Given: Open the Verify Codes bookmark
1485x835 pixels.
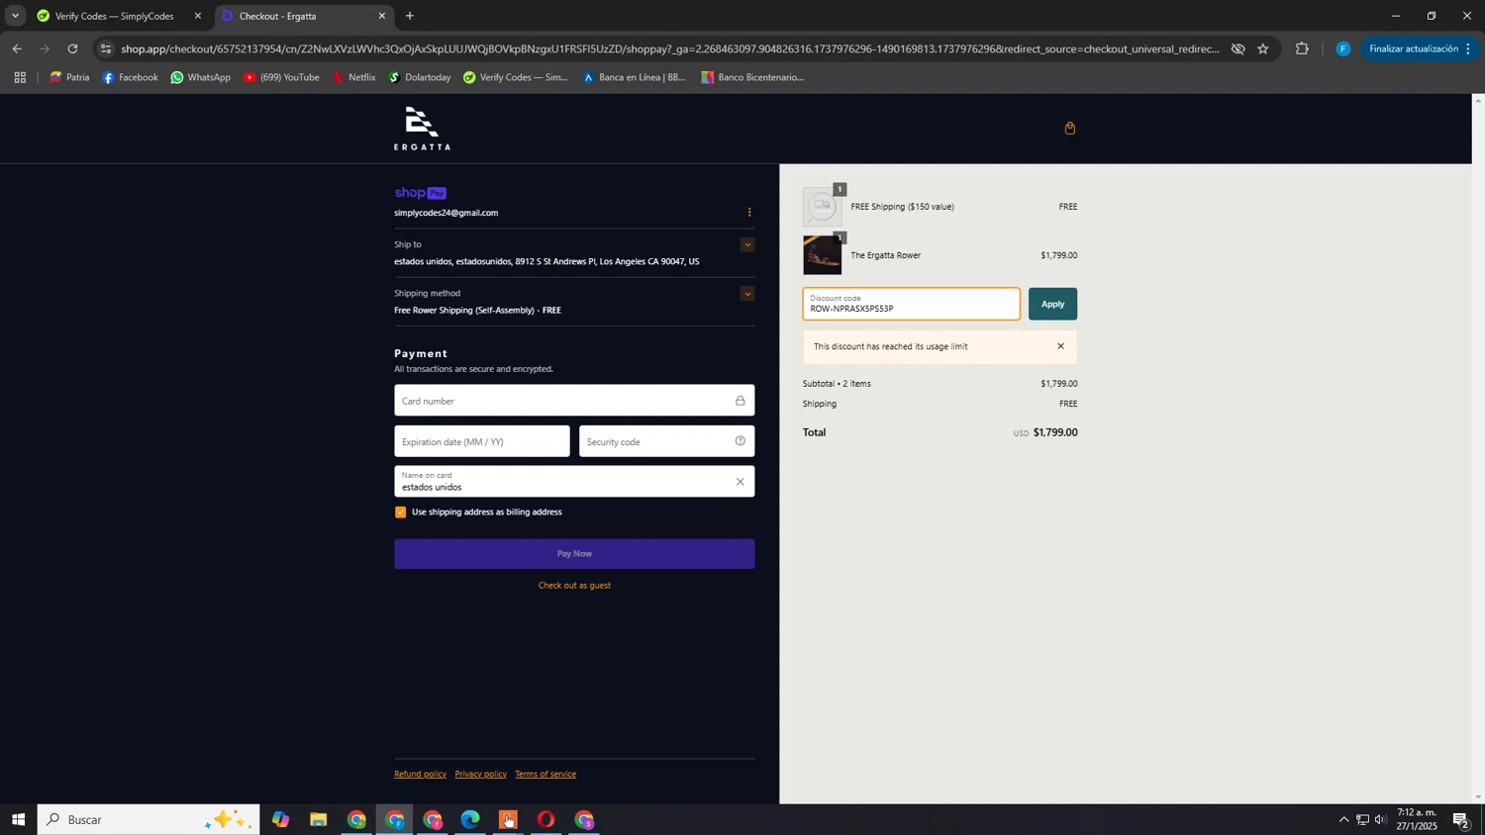Looking at the screenshot, I should [x=515, y=77].
